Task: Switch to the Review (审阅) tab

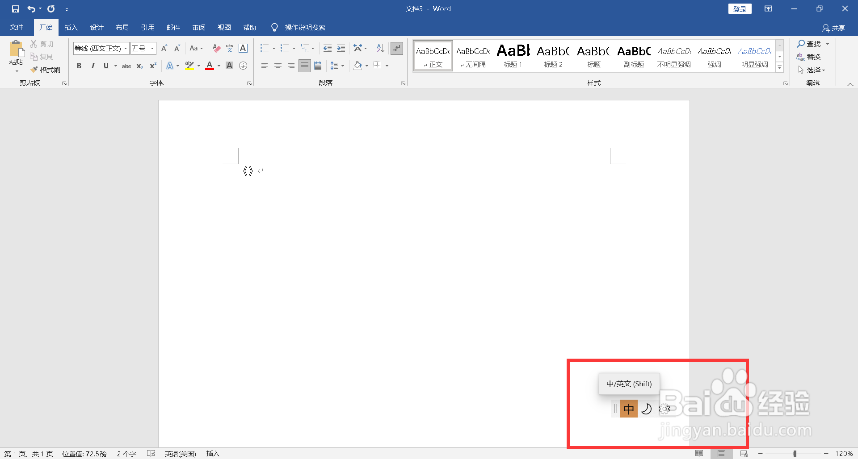Action: tap(199, 28)
